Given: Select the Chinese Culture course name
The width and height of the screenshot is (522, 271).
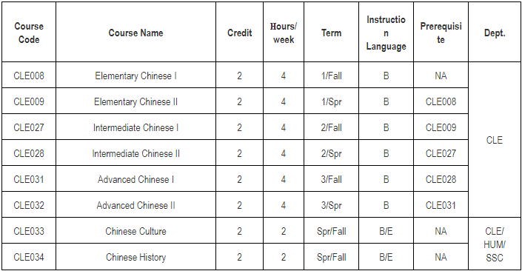Looking at the screenshot, I should coord(135,231).
